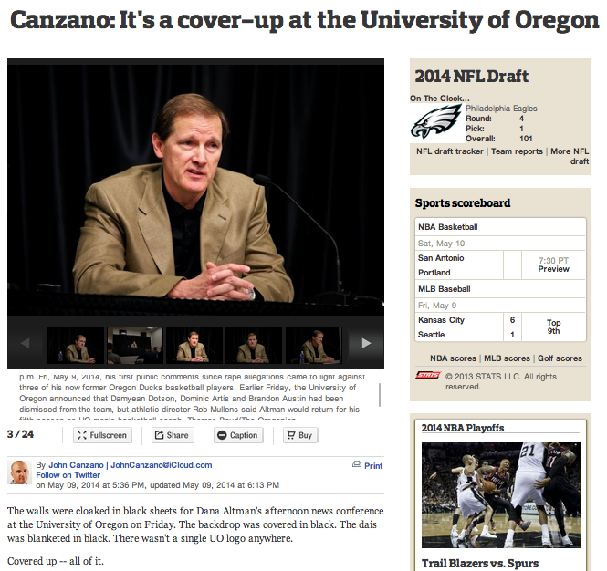Click caption text scrollbar
The height and width of the screenshot is (571, 607).
point(380,395)
